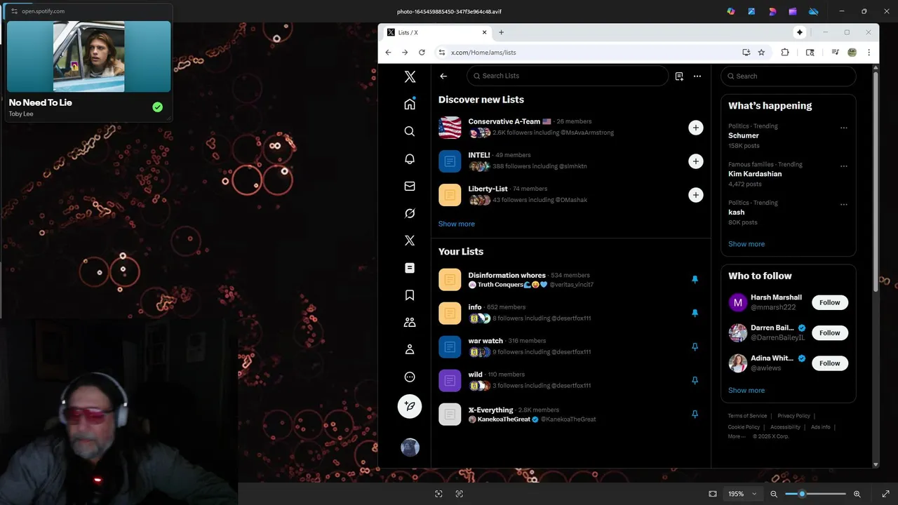Click the zoom in magnifier icon

(x=857, y=494)
